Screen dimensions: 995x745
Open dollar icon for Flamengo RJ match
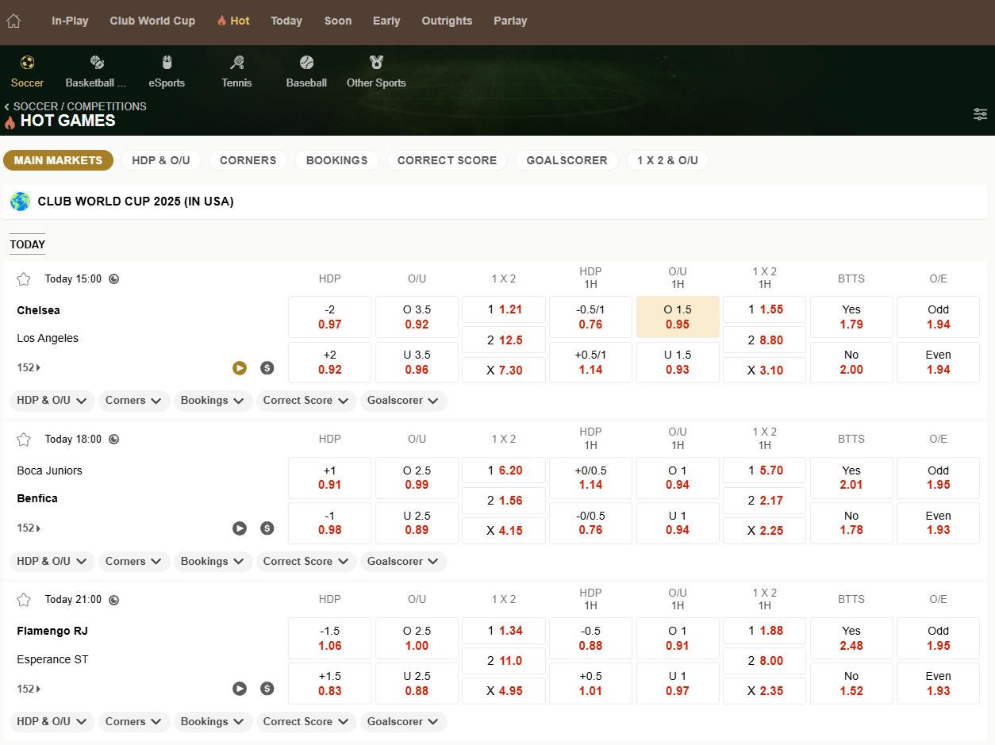pyautogui.click(x=267, y=689)
